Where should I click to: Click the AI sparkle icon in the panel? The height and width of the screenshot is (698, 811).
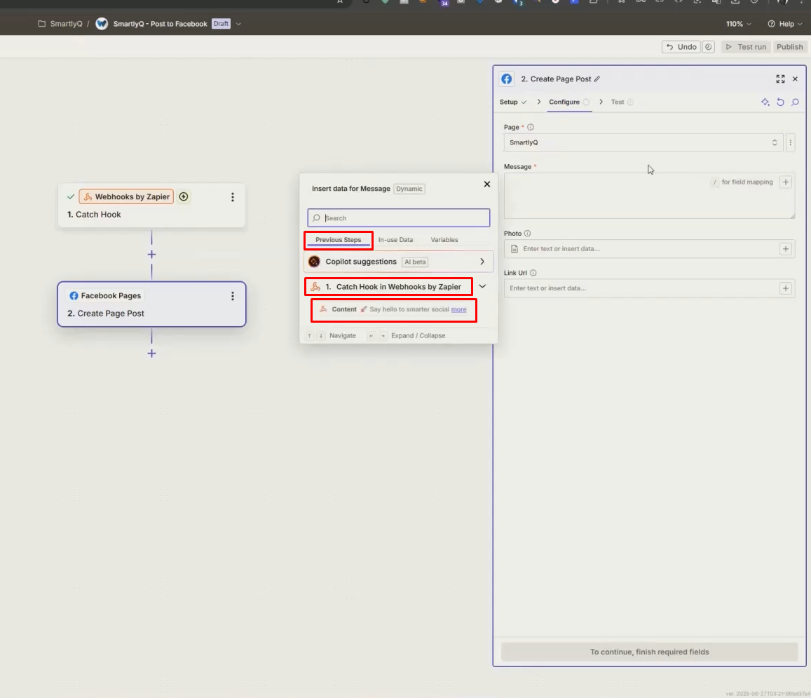[765, 102]
